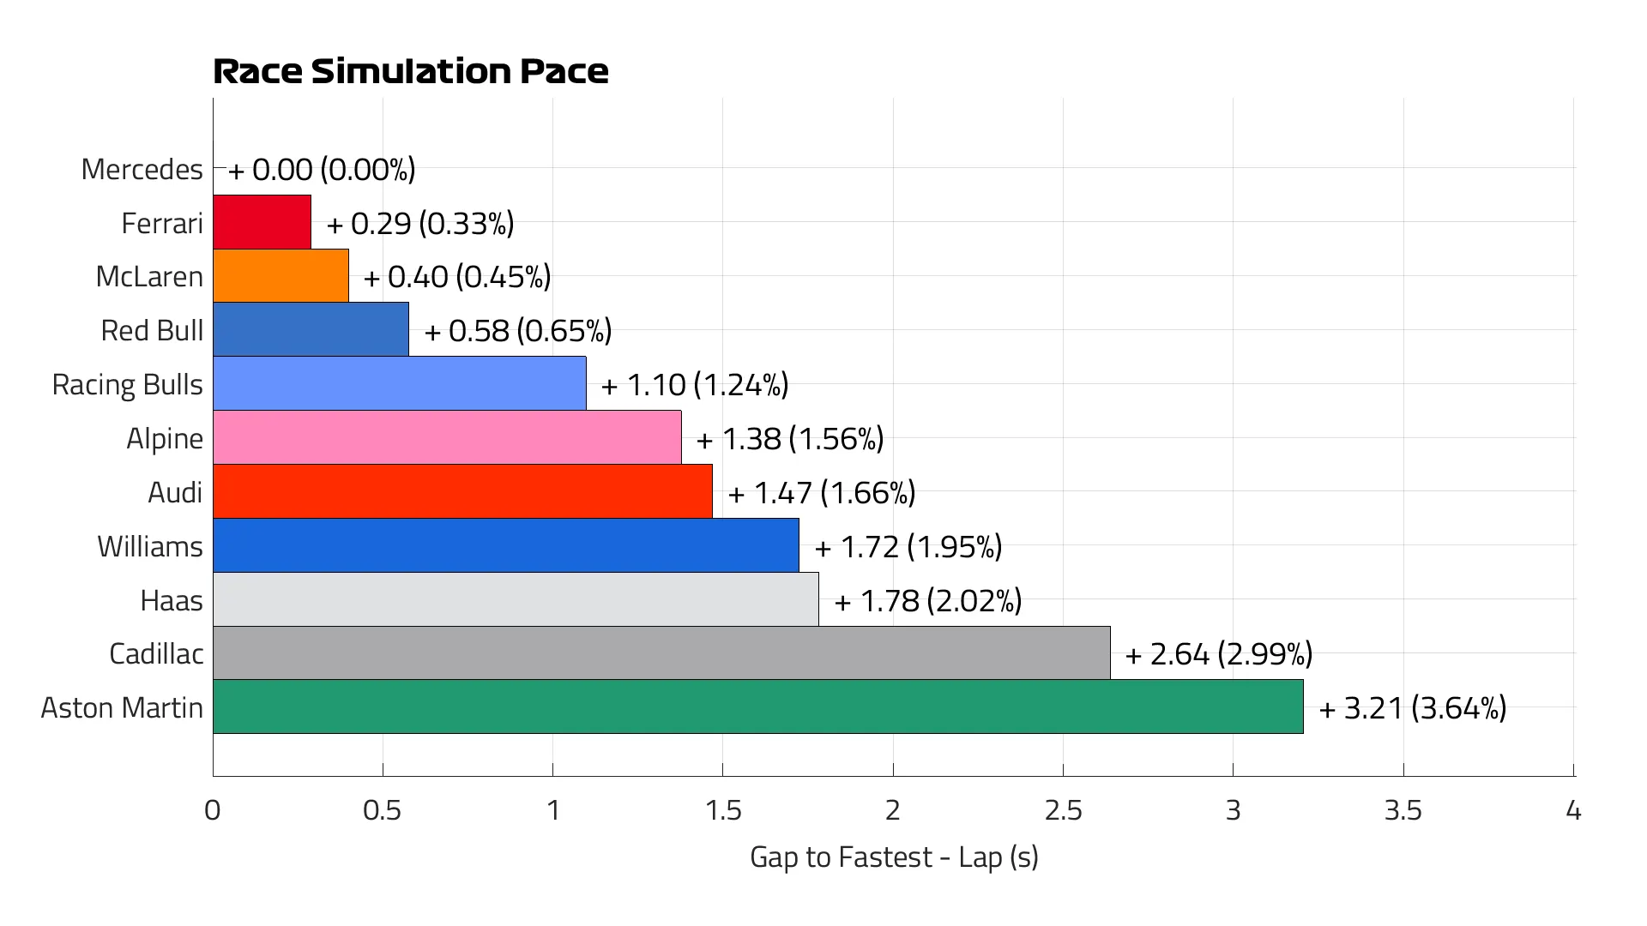
Task: Select the '+ 2.64 (2.99%)' value
Action: pos(1219,654)
